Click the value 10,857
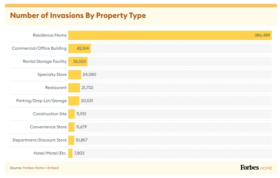Viewport: 280px width, 178px height. pos(82,140)
